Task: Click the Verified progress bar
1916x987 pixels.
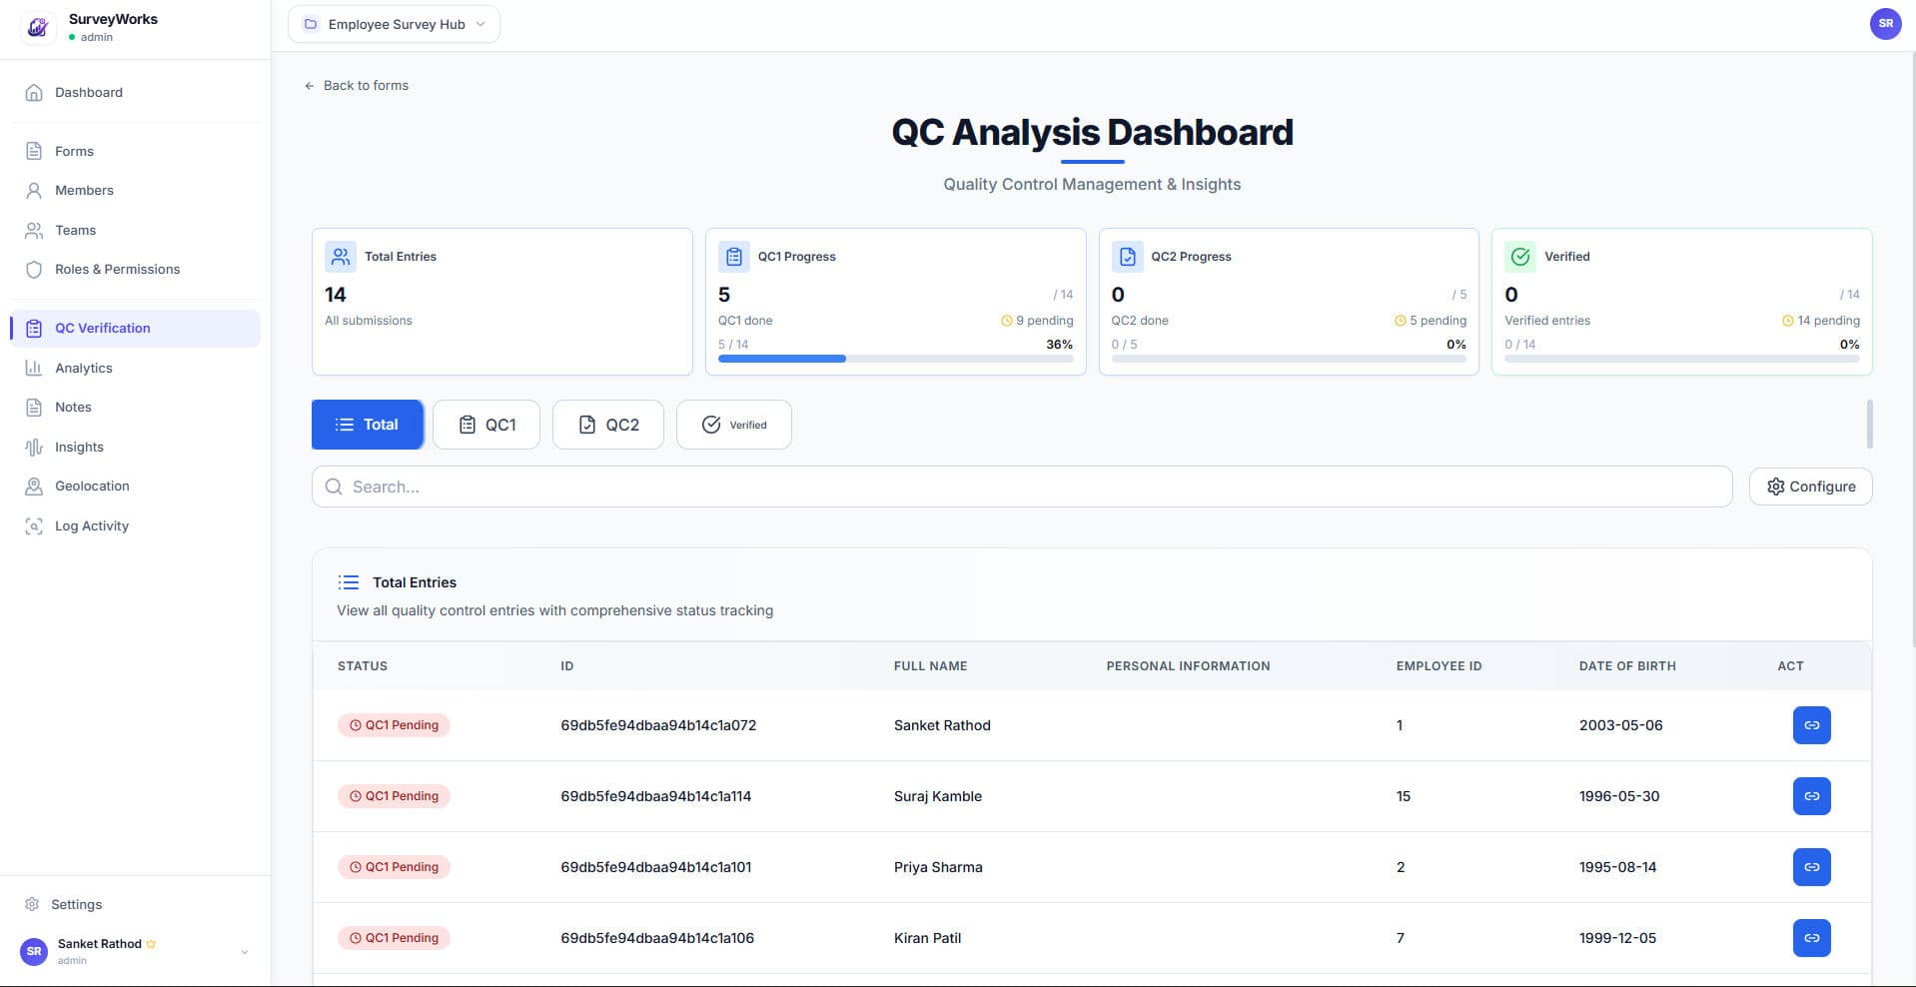Action: click(1682, 359)
